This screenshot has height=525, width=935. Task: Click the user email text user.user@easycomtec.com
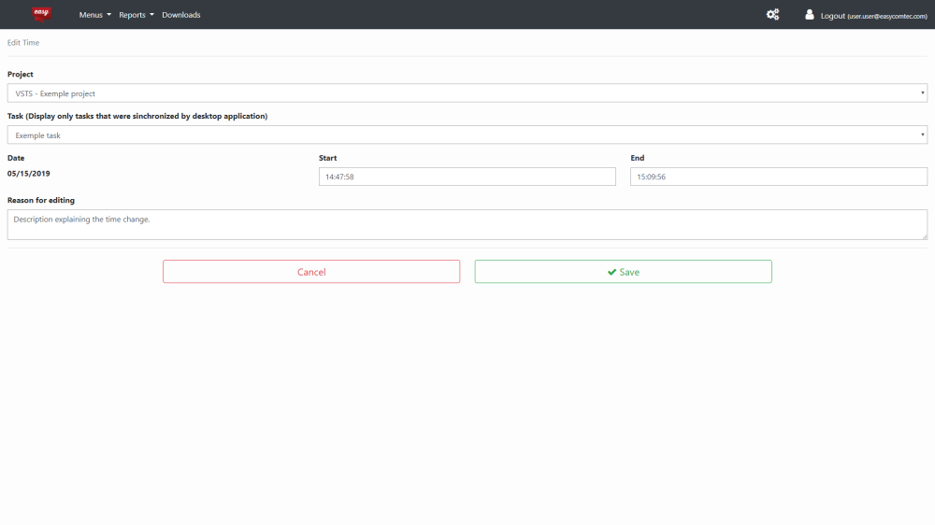(x=887, y=16)
